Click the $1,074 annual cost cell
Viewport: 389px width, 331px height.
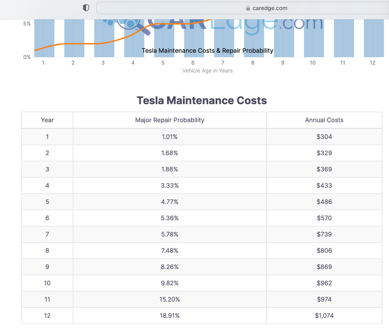point(324,316)
